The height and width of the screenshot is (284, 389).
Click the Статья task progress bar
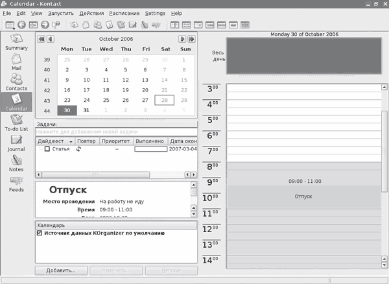pyautogui.click(x=150, y=149)
